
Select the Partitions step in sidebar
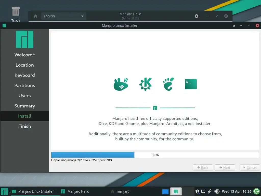click(25, 85)
